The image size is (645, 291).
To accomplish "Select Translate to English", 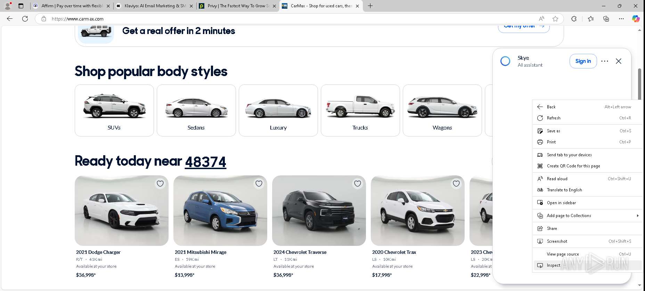I will [587, 190].
